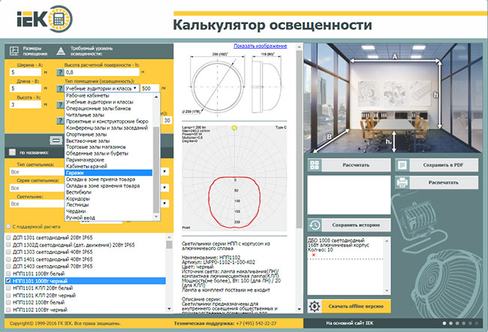Enable 'С поддержкой расчета' checkbox
The height and width of the screenshot is (332, 488).
click(8, 226)
